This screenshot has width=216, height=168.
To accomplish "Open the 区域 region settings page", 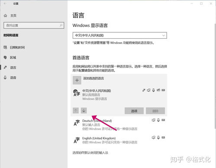I will click(13, 58).
